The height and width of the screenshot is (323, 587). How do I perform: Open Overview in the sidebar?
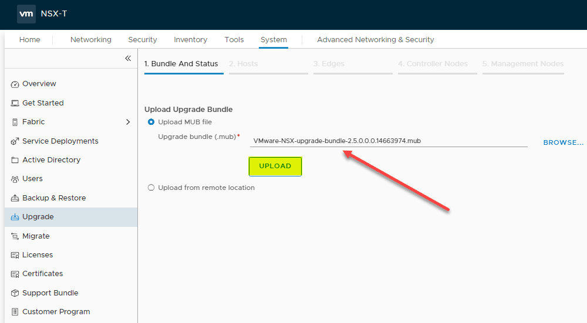click(39, 84)
